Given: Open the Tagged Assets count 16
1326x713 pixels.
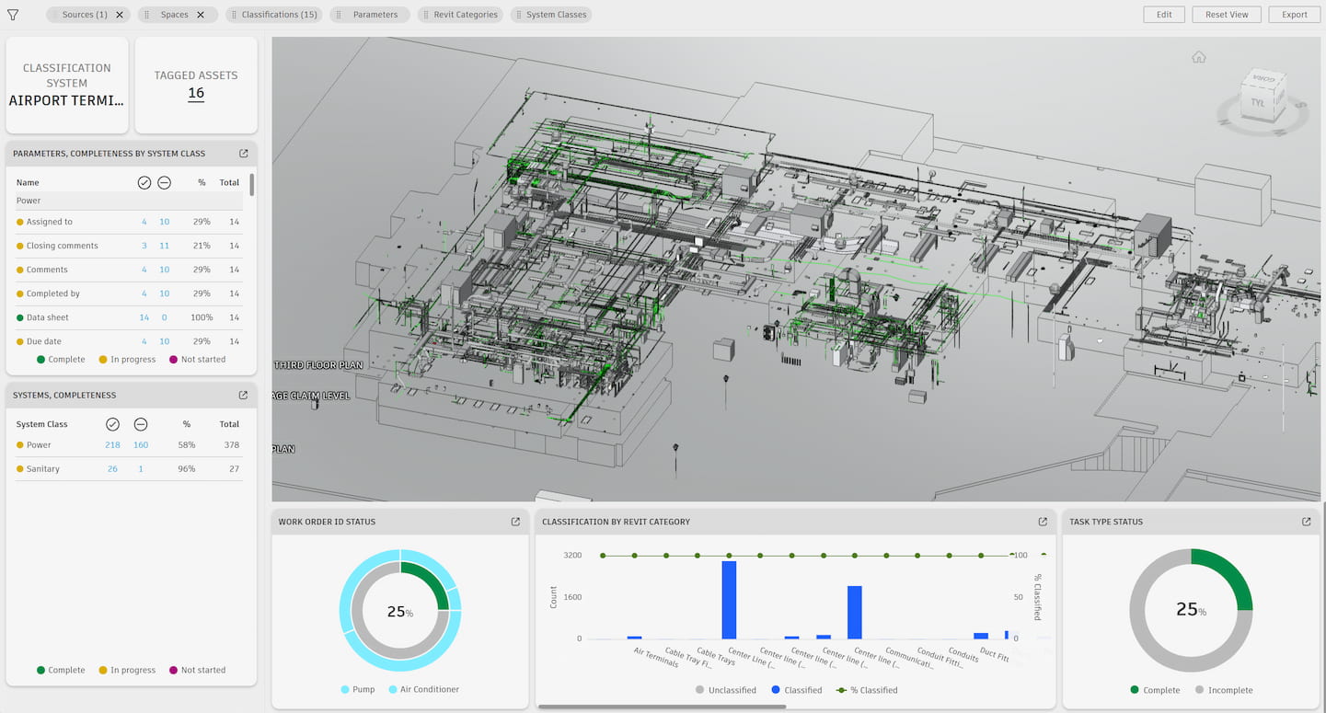Looking at the screenshot, I should click(196, 93).
